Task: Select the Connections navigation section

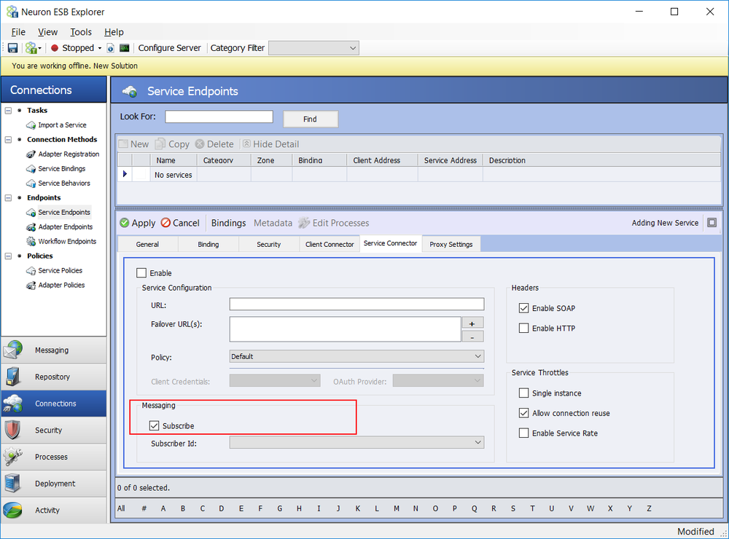Action: click(x=54, y=404)
